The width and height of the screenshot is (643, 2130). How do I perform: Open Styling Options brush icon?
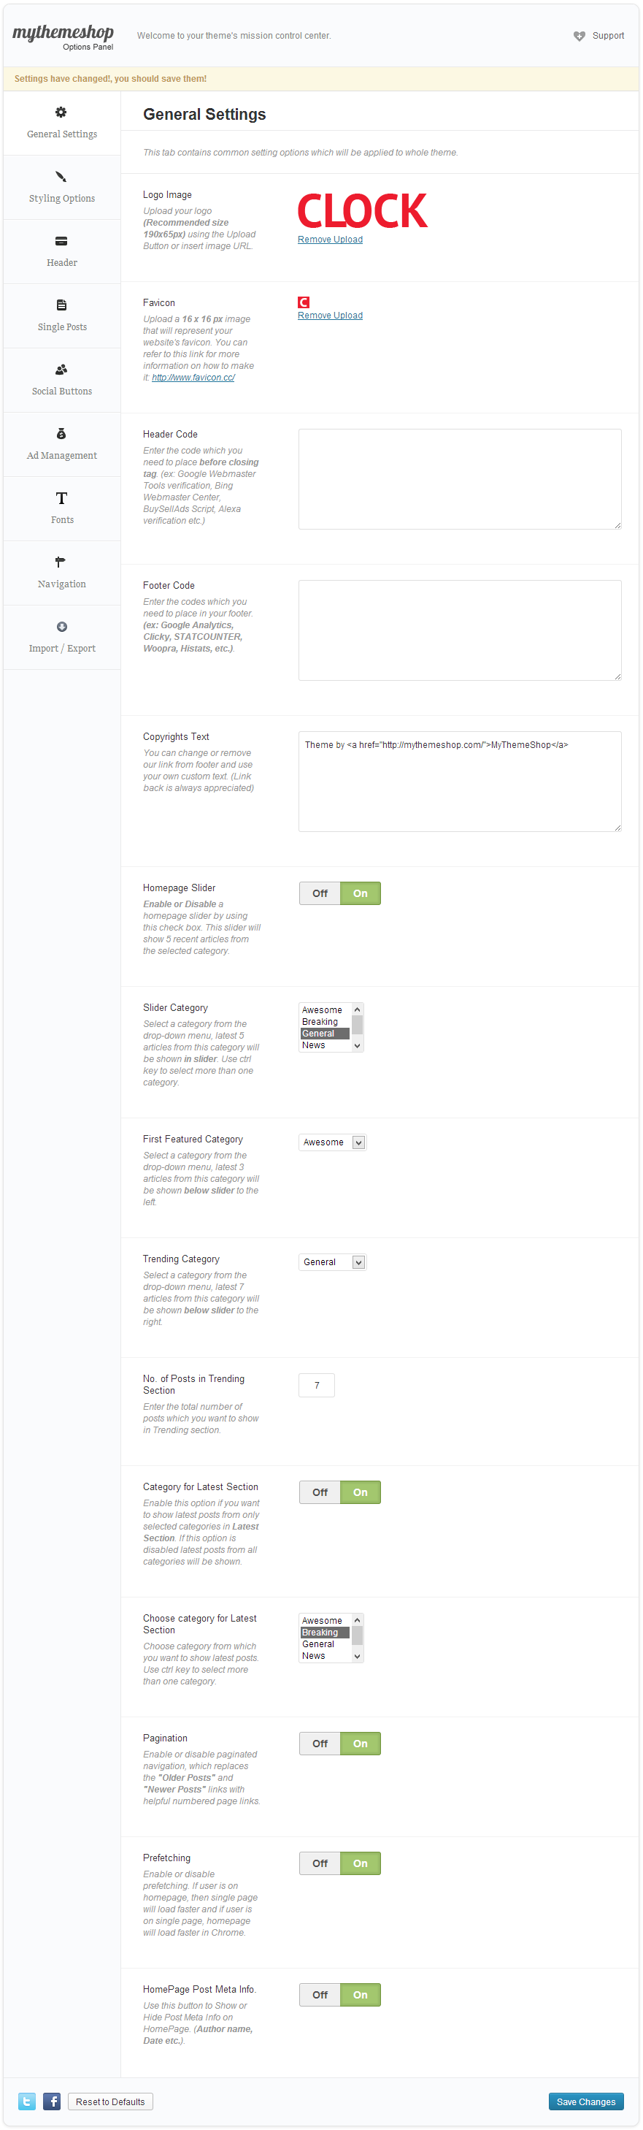[61, 177]
